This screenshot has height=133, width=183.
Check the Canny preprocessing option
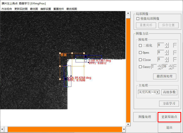[140, 67]
